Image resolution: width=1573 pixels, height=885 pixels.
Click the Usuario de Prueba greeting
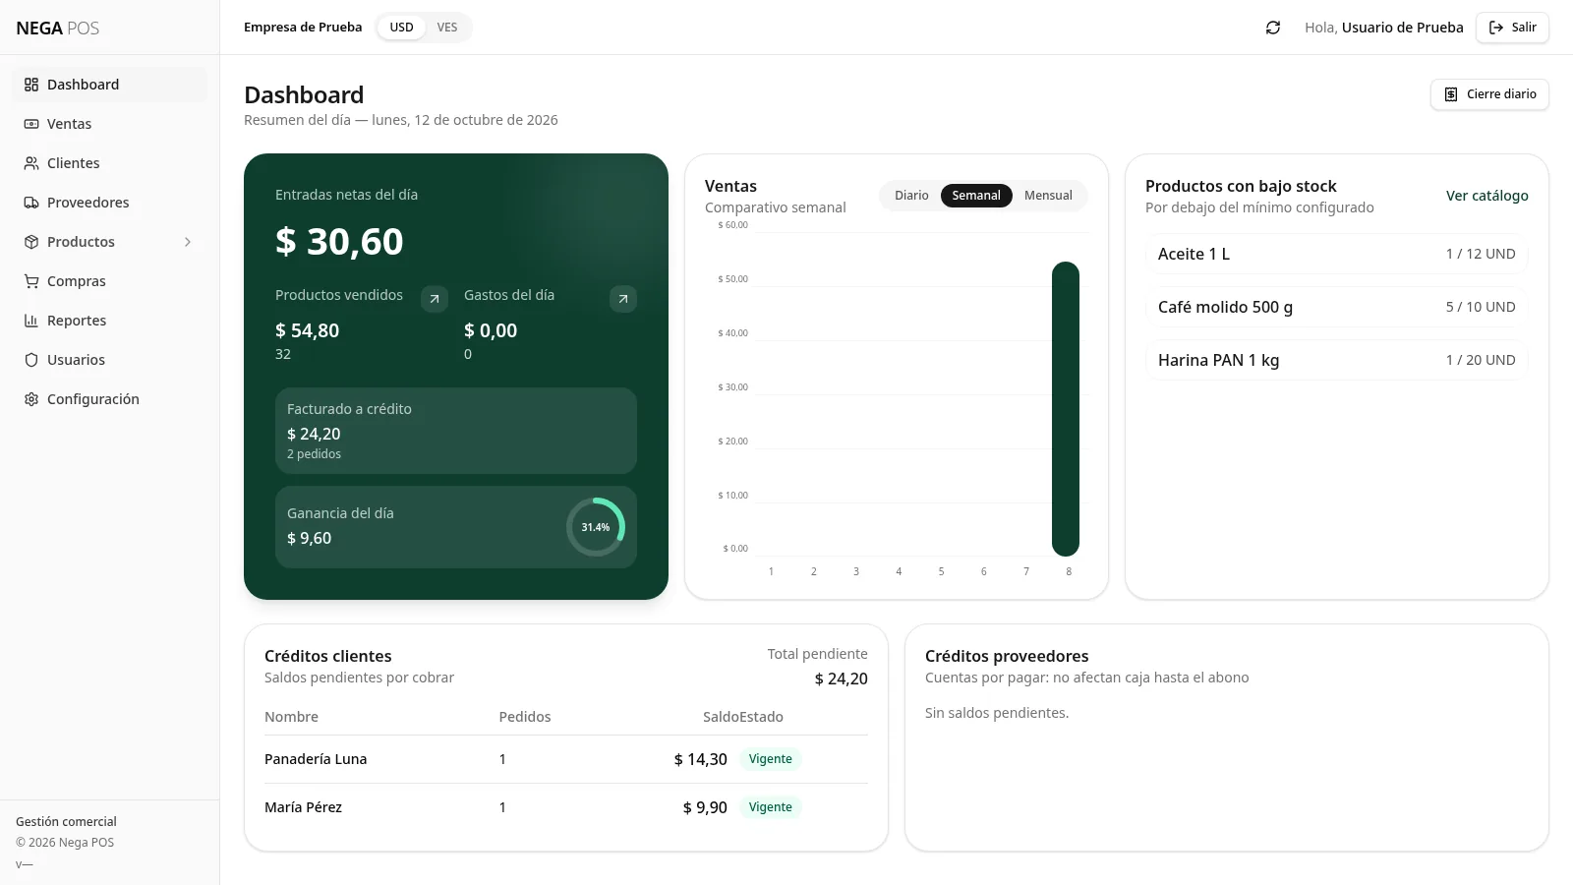click(1384, 28)
